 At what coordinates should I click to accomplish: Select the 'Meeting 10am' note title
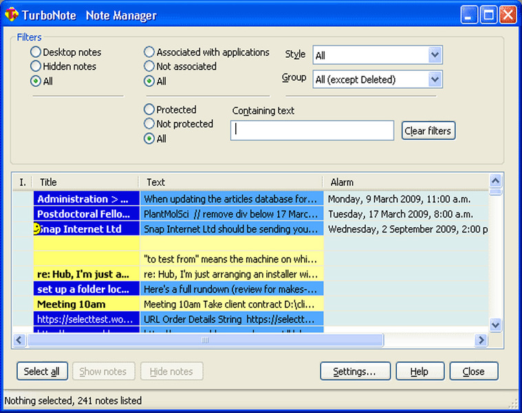tap(86, 304)
